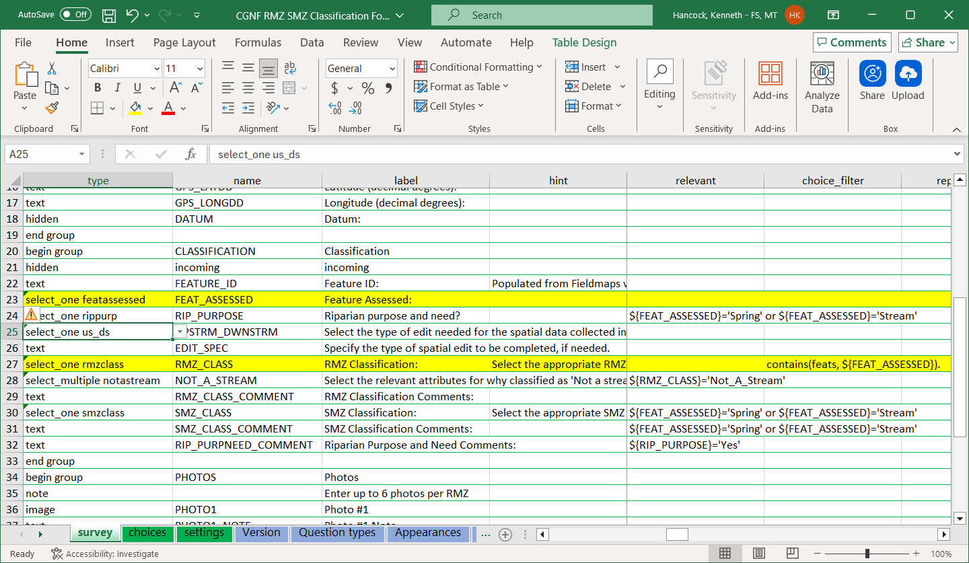Open the Cell Styles gallery
The width and height of the screenshot is (969, 563).
click(x=449, y=106)
